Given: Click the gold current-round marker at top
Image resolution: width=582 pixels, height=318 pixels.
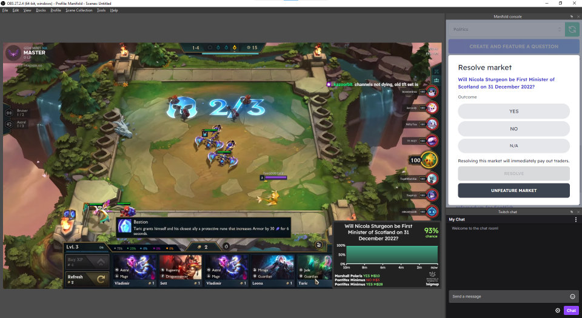Looking at the screenshot, I should (234, 48).
